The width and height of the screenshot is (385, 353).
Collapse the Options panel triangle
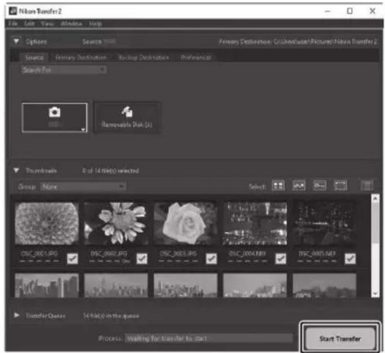[x=16, y=41]
